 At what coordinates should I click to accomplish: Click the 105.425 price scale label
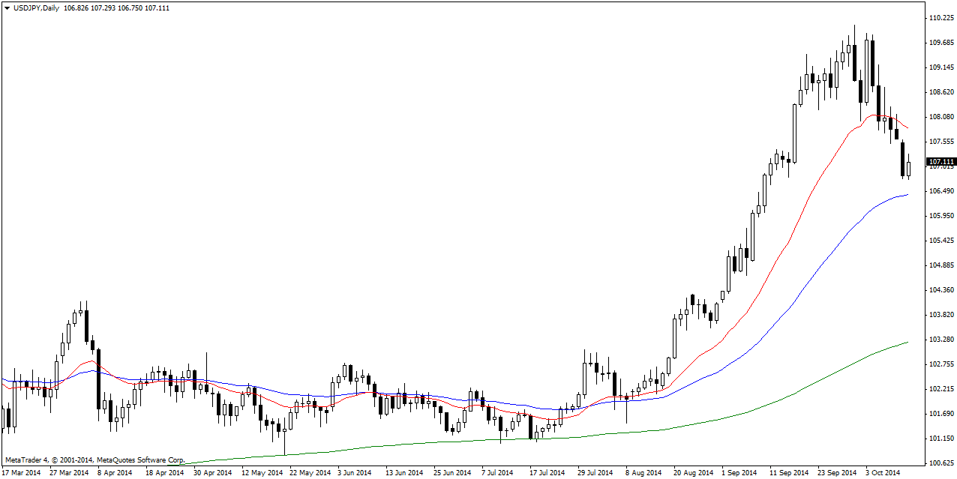tap(940, 241)
